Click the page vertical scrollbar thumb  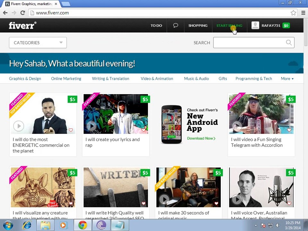[x=306, y=32]
